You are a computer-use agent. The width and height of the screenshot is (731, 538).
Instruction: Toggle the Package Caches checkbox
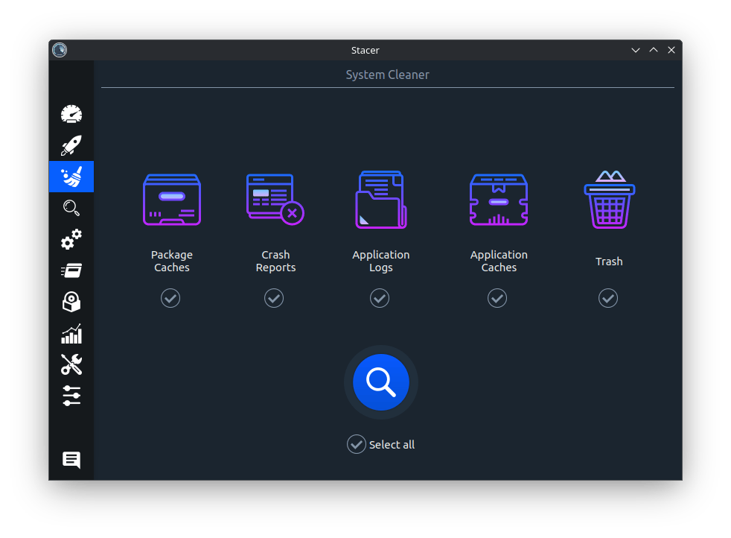[170, 298]
